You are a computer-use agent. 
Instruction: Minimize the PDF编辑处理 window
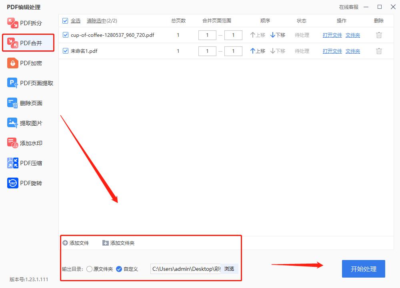click(366, 7)
